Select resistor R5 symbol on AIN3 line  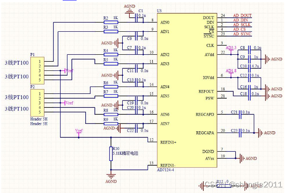click(111, 64)
